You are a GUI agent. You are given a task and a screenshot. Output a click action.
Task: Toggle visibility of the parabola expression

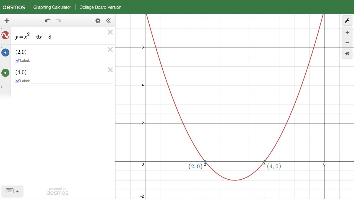pos(5,35)
